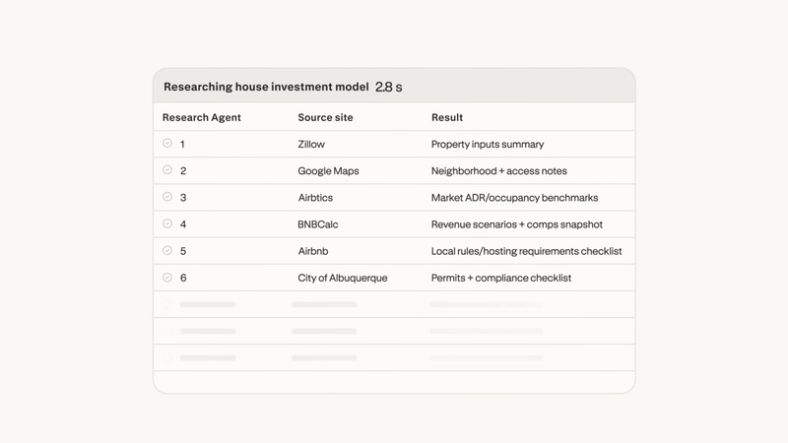This screenshot has width=788, height=443.
Task: Click the check icon for agent 5
Action: (x=167, y=251)
